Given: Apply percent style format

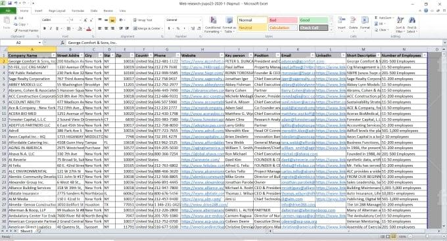Looking at the screenshot, I should (x=178, y=28).
